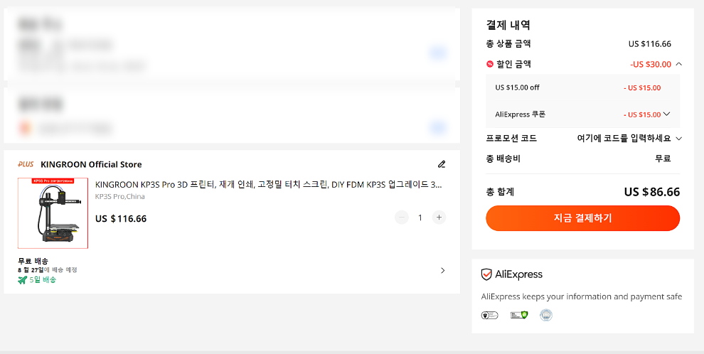Open the KINGROON Official Store link

pos(91,164)
